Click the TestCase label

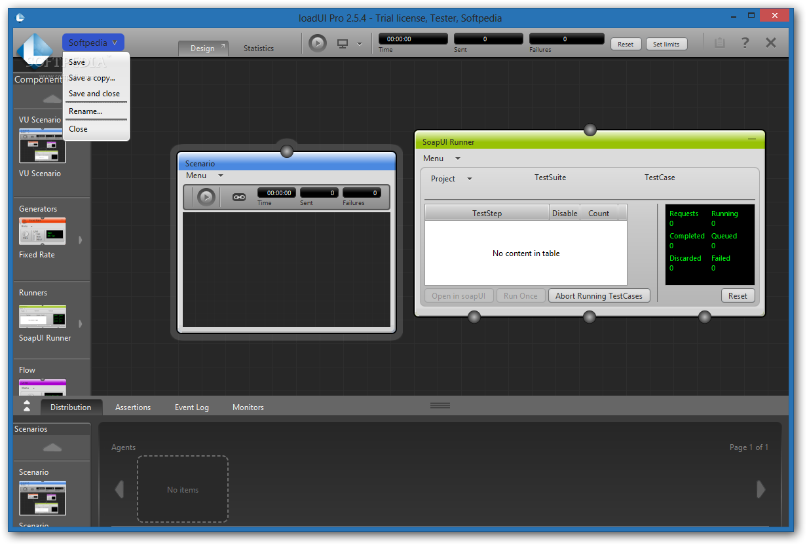[660, 178]
